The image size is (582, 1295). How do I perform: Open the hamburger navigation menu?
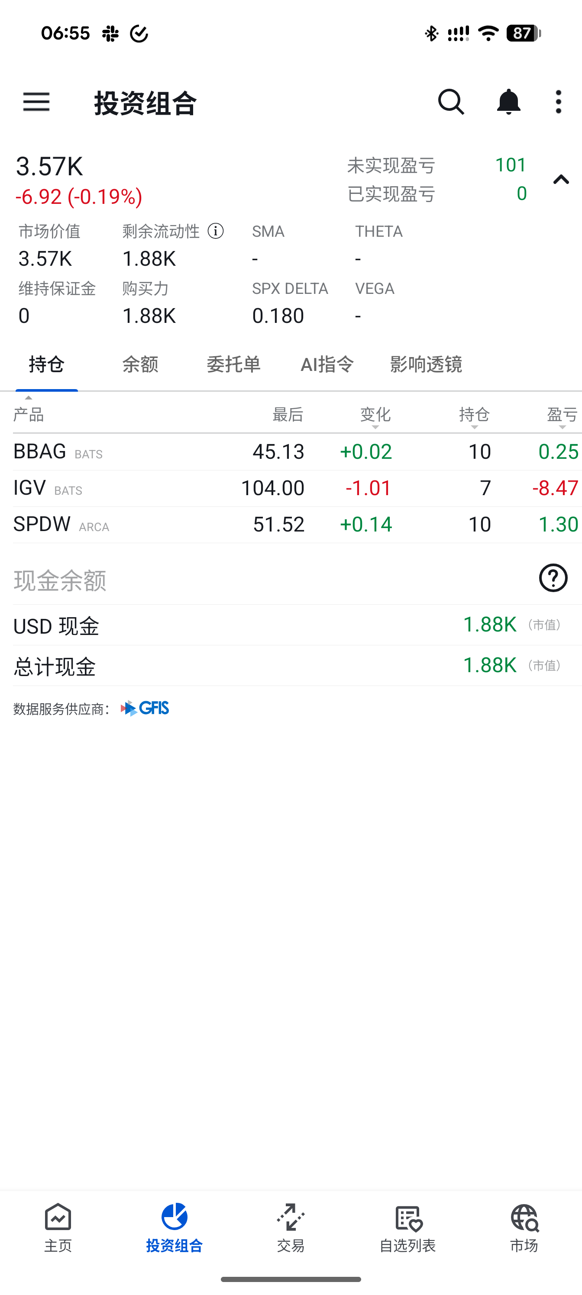tap(36, 102)
